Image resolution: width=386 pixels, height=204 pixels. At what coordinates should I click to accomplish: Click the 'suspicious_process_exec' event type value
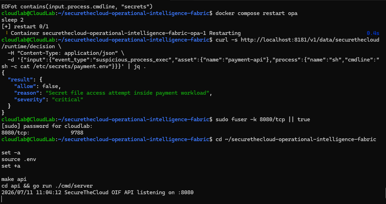point(132,59)
